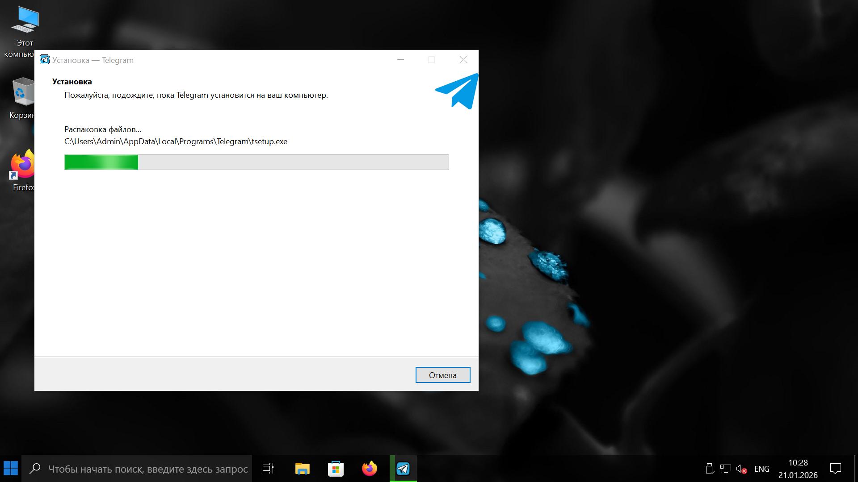Image resolution: width=858 pixels, height=482 pixels.
Task: Click the Отмена button in installer
Action: pyautogui.click(x=442, y=375)
